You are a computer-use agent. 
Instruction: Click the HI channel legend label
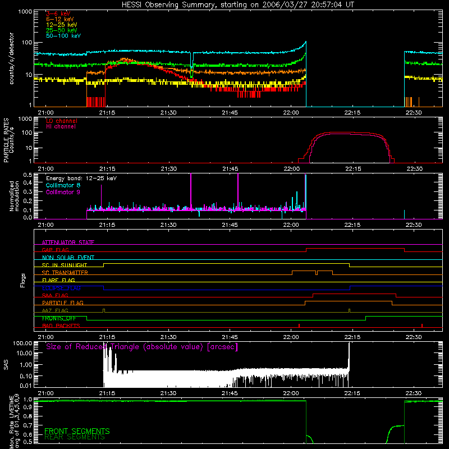click(x=61, y=127)
